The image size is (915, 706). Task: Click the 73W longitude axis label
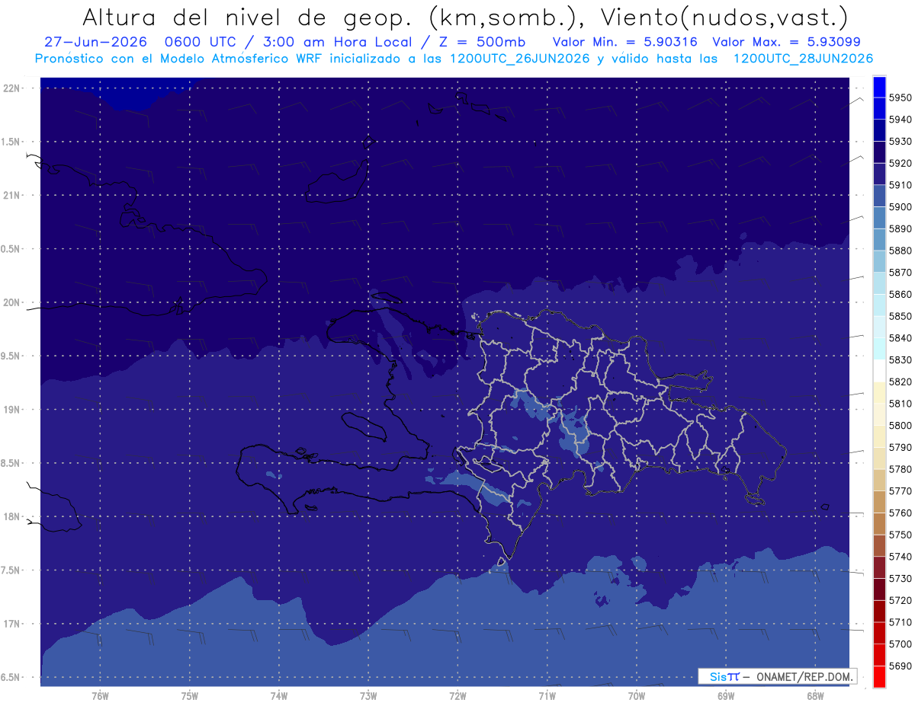[x=368, y=696]
